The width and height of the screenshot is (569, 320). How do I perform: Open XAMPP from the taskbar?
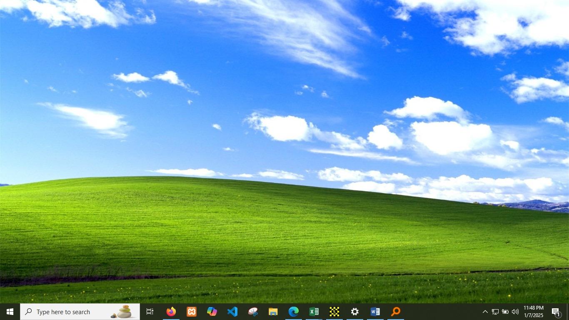pyautogui.click(x=192, y=312)
